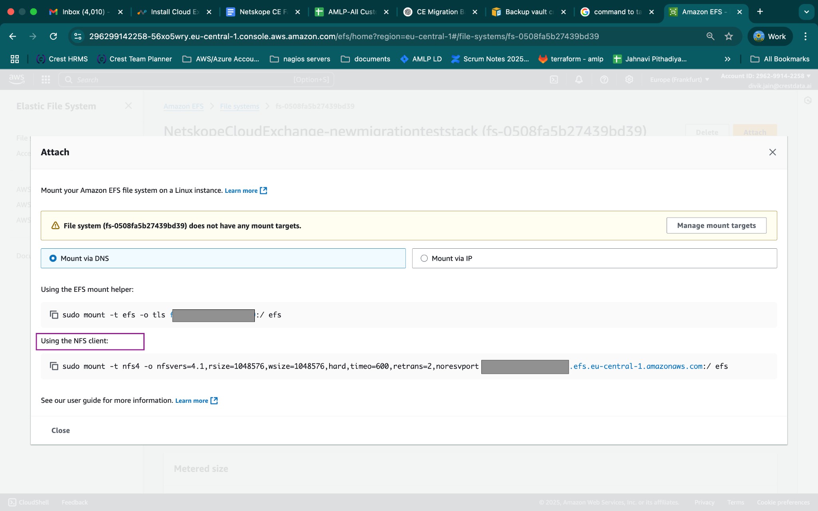The width and height of the screenshot is (818, 511).
Task: Open AWS notifications bell
Action: (579, 79)
